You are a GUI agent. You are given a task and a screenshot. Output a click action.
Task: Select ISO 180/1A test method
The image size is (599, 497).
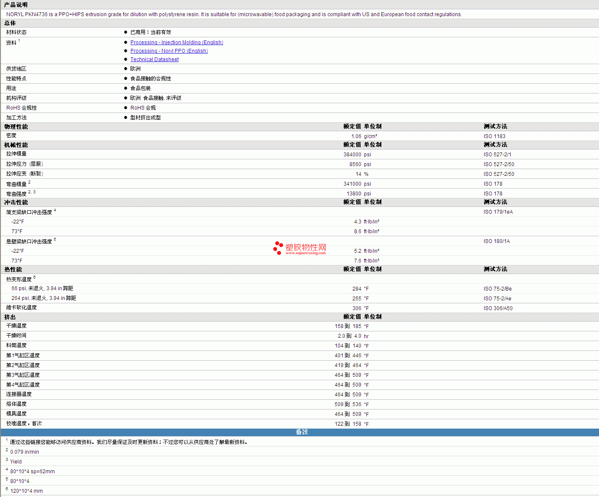click(x=497, y=241)
